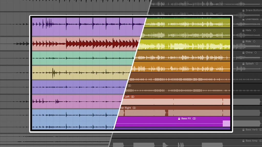Click the loop icon next to Bass FX

tap(194, 118)
